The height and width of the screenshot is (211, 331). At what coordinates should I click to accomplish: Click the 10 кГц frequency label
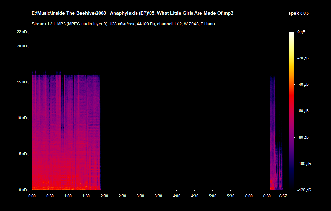(22, 118)
